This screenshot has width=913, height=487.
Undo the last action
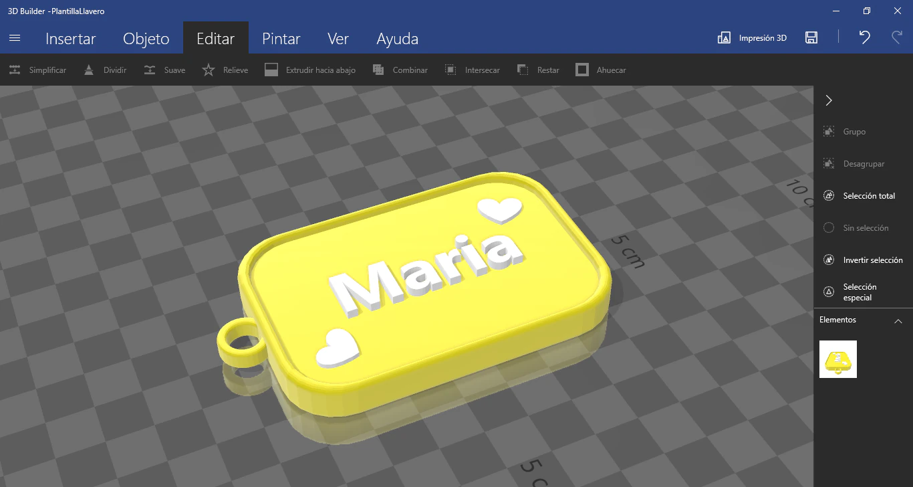tap(865, 37)
